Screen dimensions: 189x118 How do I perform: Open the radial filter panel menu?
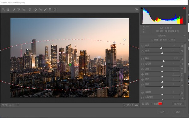(184, 35)
